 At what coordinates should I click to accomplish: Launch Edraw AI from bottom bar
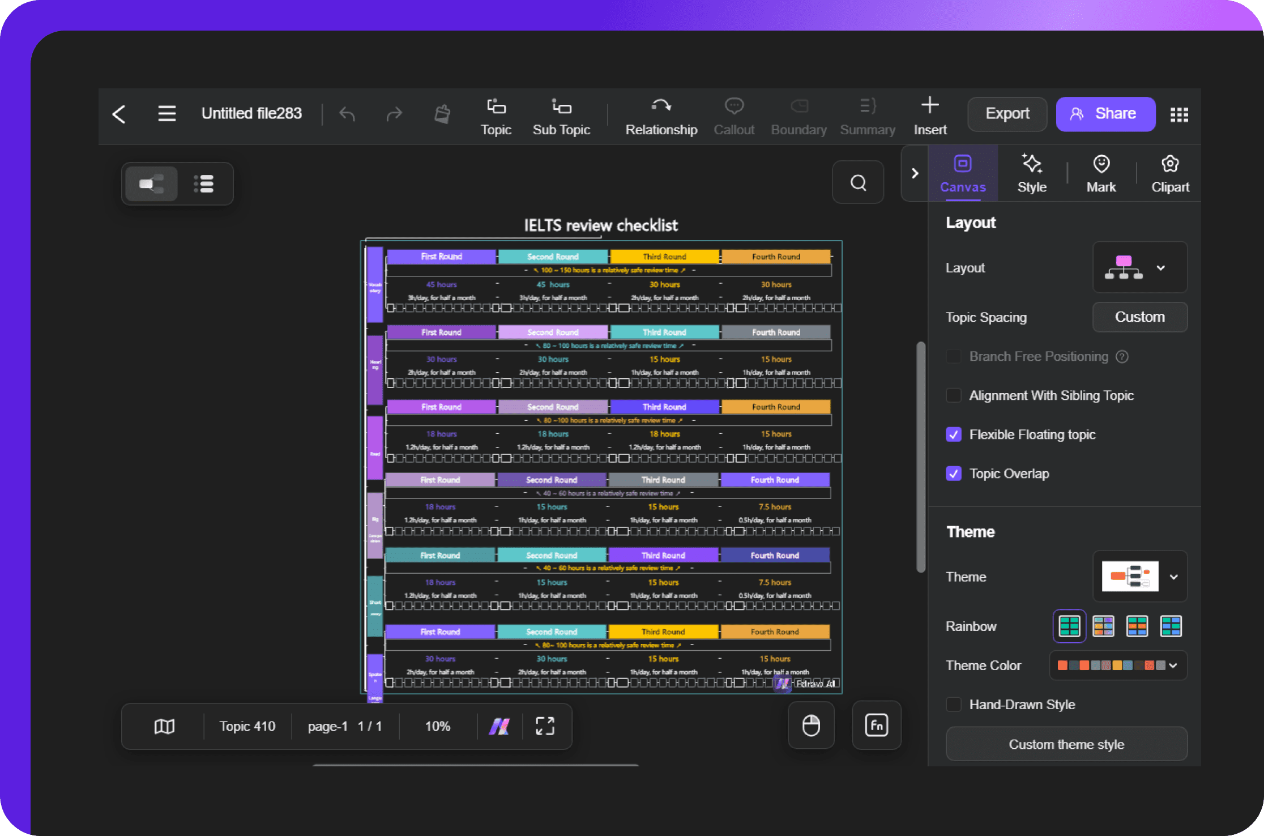pos(499,726)
